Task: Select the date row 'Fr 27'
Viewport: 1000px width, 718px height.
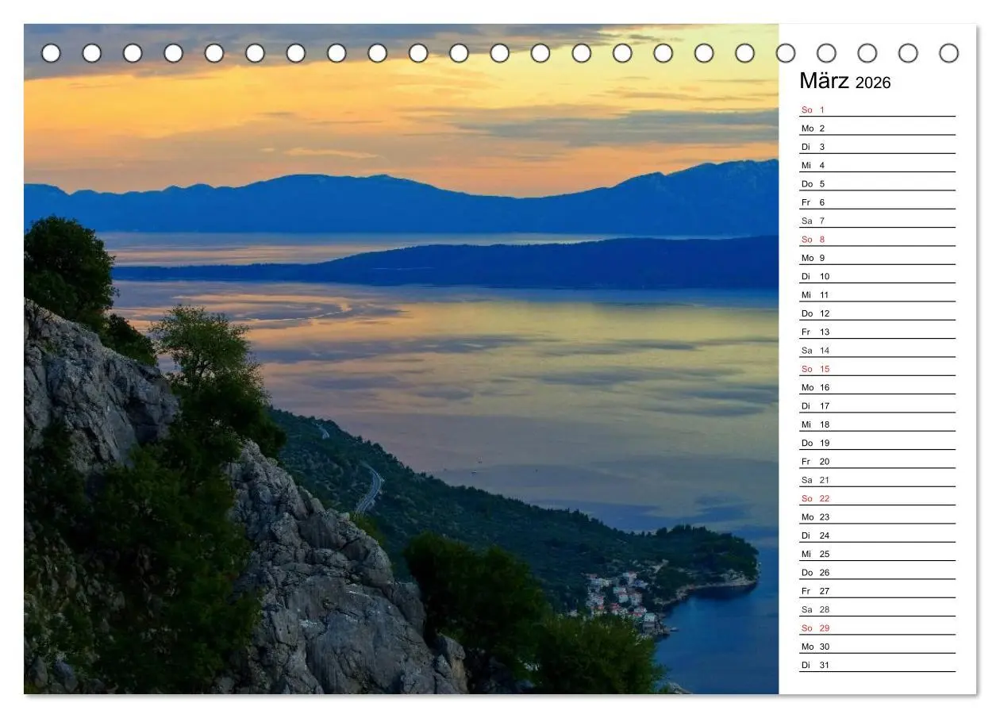Action: [877, 591]
